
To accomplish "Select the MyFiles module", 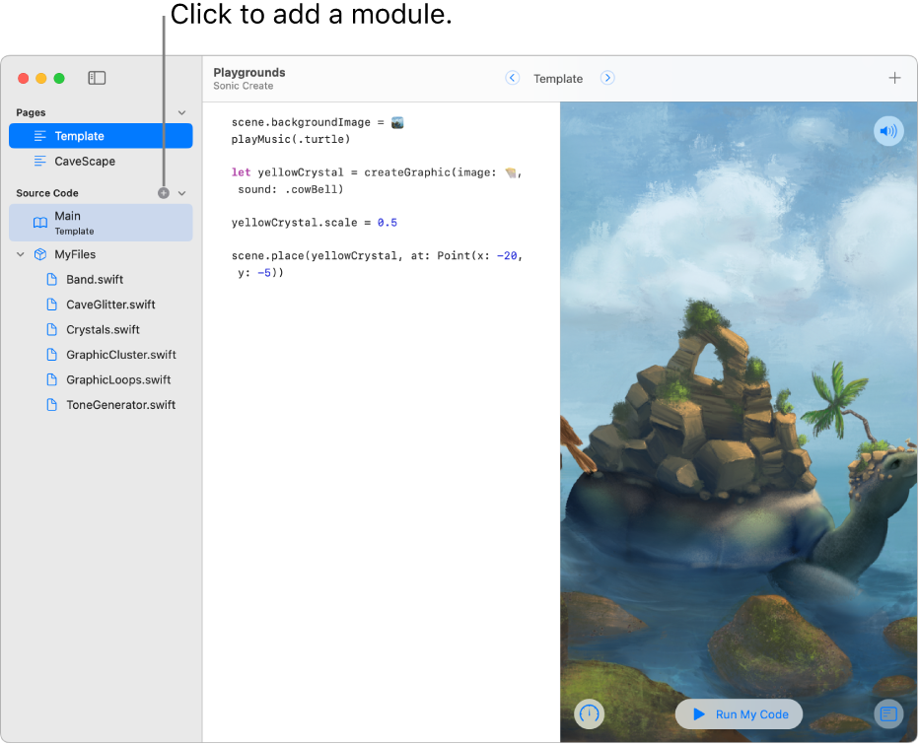I will 101,254.
